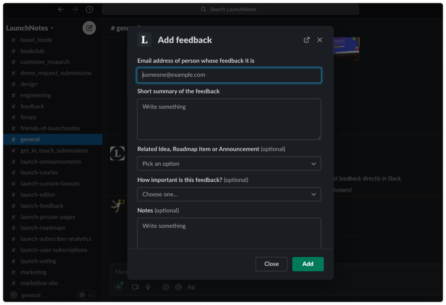Toggle the huddle headphones switch
The image size is (446, 305).
[x=86, y=295]
